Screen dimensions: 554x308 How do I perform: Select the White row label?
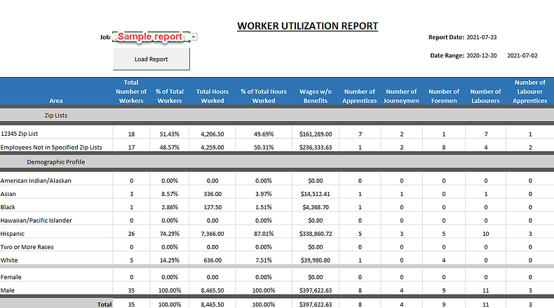[9, 260]
